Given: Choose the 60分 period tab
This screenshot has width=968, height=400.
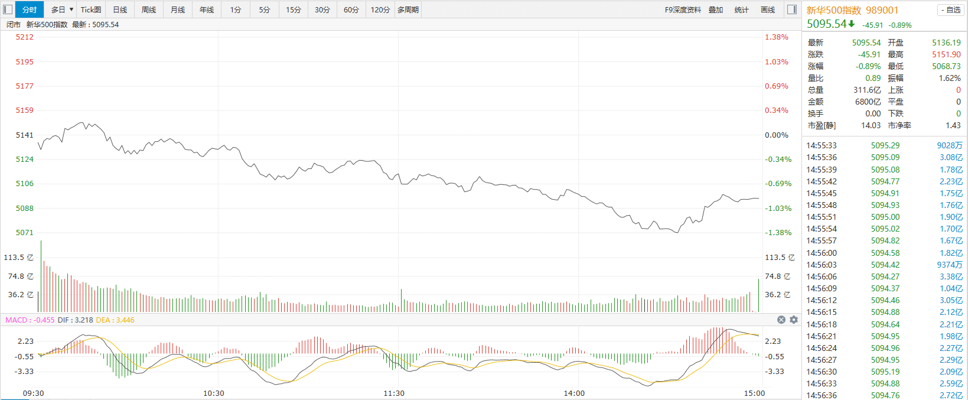Looking at the screenshot, I should (351, 9).
